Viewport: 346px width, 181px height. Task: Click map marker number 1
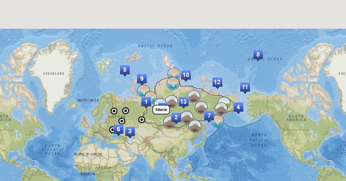click(x=146, y=102)
